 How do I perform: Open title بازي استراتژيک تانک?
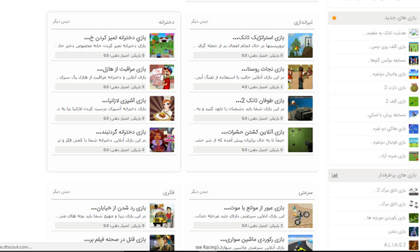[259, 38]
